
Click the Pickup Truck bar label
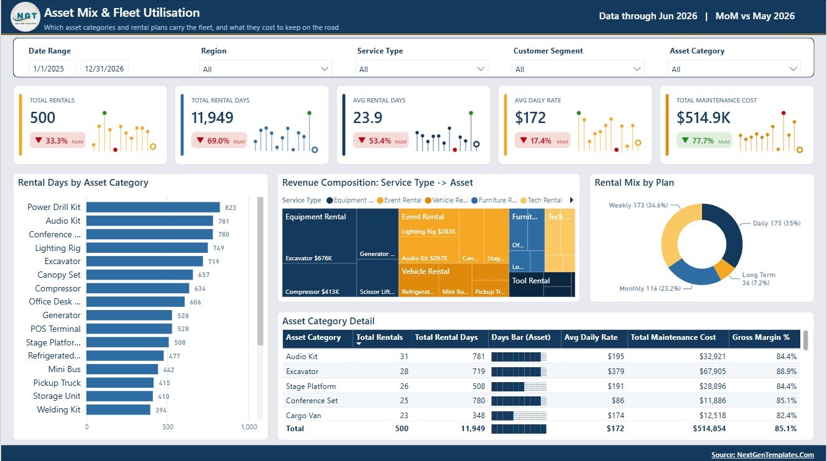tap(57, 383)
